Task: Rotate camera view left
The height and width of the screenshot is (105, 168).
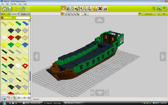Action: [36, 56]
